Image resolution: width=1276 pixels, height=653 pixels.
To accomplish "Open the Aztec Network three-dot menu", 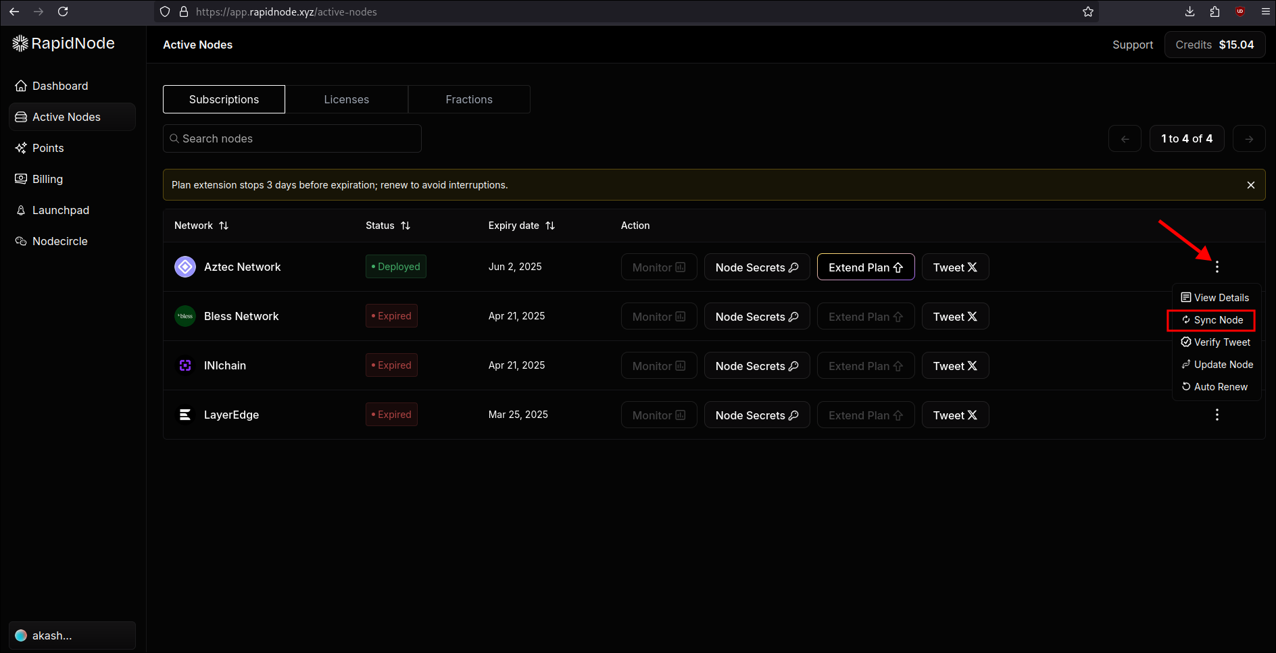I will click(x=1217, y=267).
